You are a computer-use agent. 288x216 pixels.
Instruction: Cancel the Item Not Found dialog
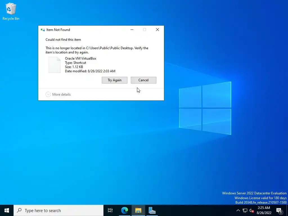pos(143,80)
